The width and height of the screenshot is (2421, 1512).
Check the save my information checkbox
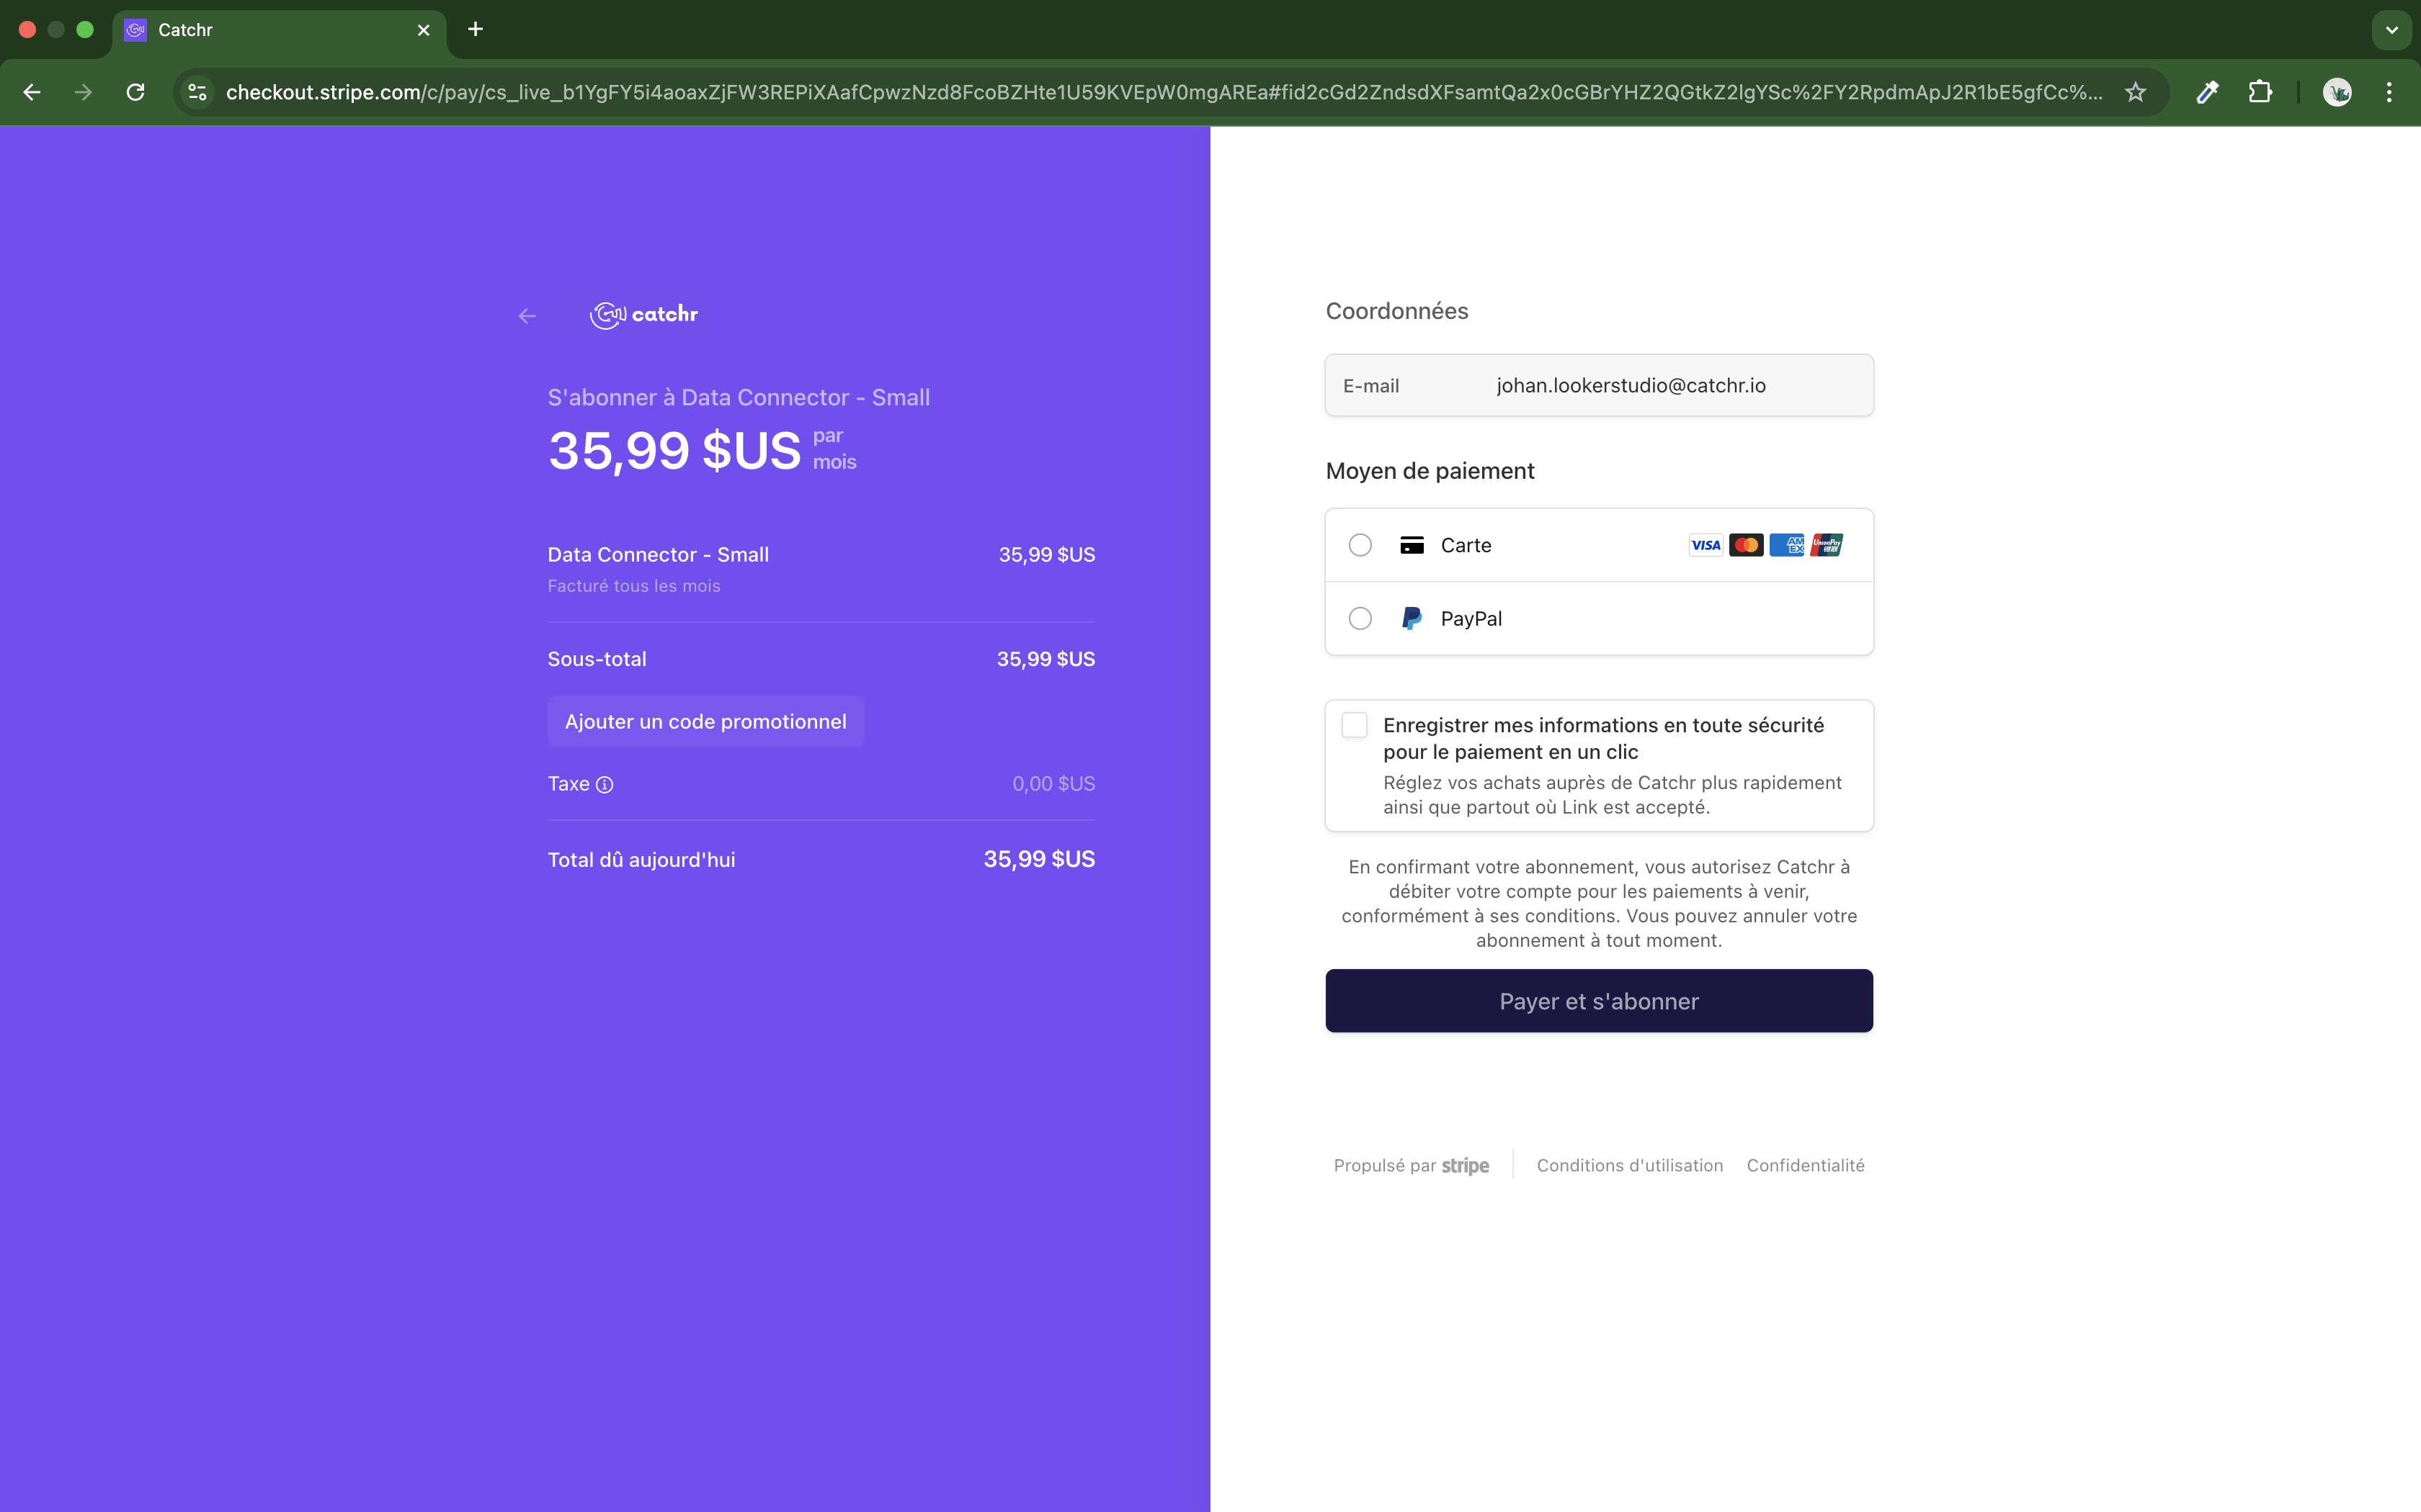pos(1355,725)
